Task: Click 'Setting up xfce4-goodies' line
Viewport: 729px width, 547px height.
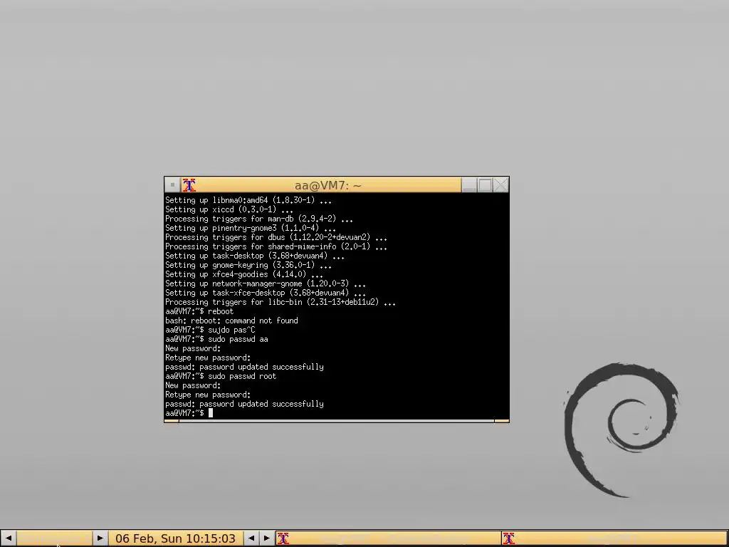Action: 244,274
